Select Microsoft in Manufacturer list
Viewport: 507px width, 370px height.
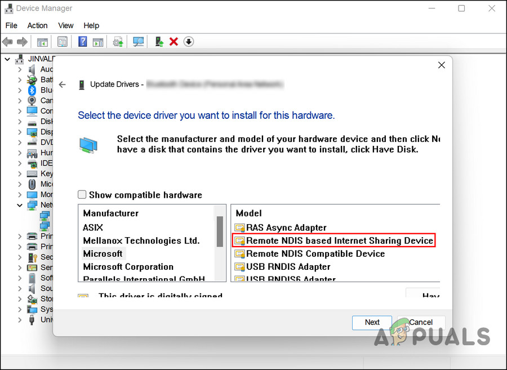[x=103, y=253]
